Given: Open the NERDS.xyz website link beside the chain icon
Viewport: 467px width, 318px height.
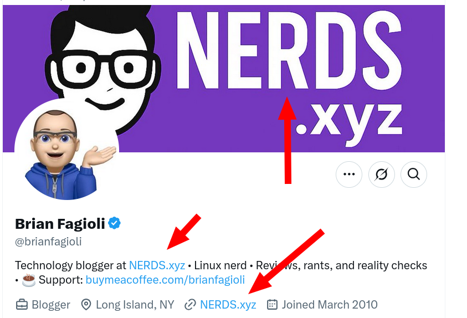Looking at the screenshot, I should (228, 305).
